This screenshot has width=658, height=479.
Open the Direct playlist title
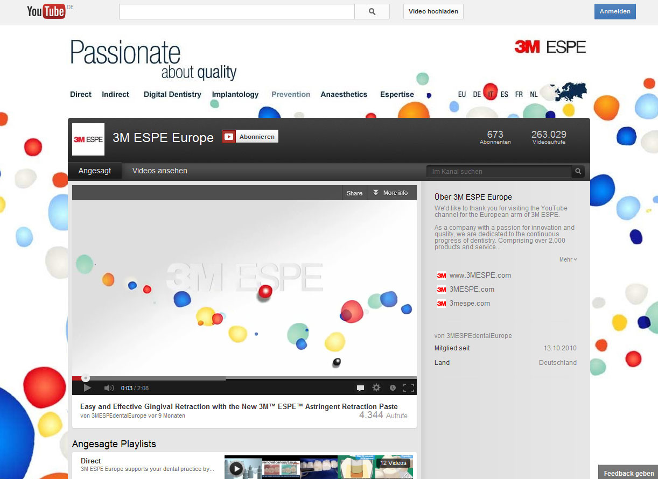tap(91, 461)
